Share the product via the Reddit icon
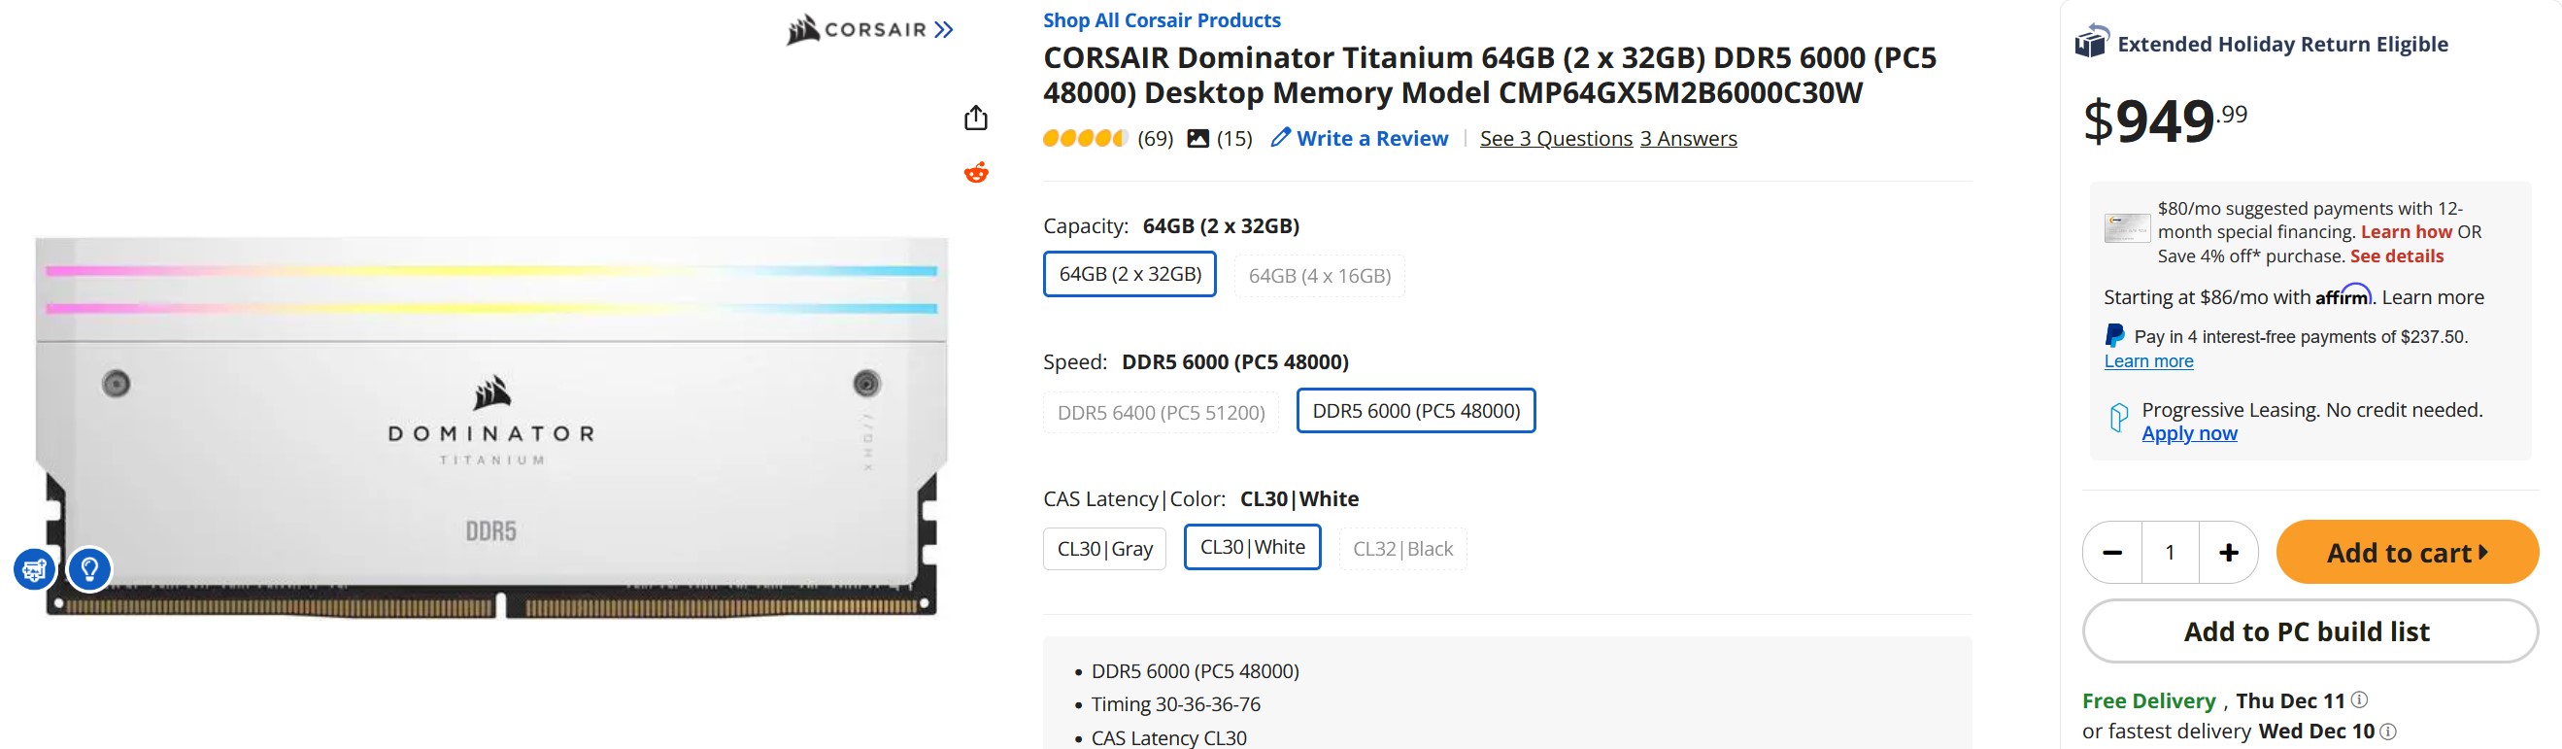 pyautogui.click(x=976, y=173)
